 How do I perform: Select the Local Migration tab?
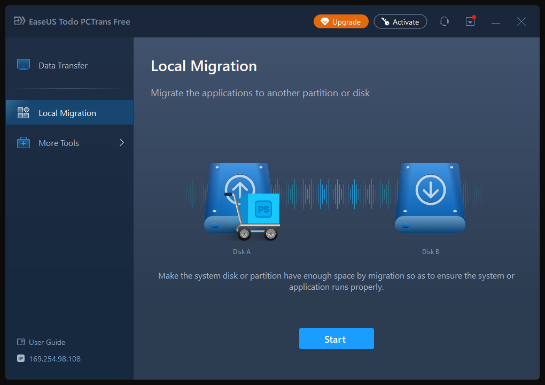tap(69, 113)
